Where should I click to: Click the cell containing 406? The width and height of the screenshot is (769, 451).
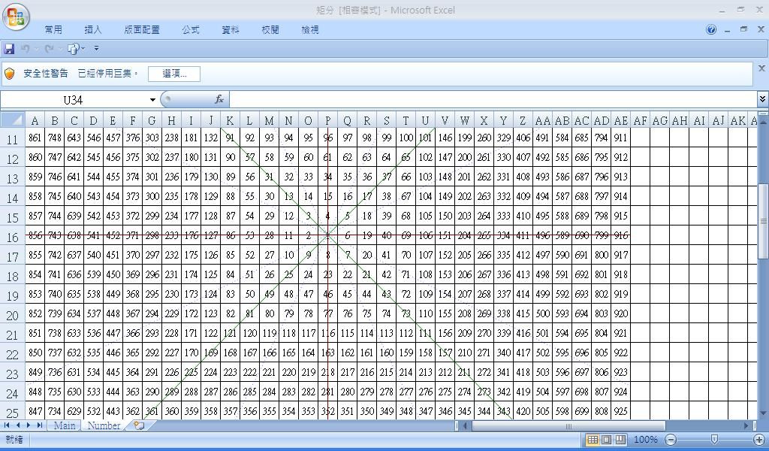tap(523, 138)
